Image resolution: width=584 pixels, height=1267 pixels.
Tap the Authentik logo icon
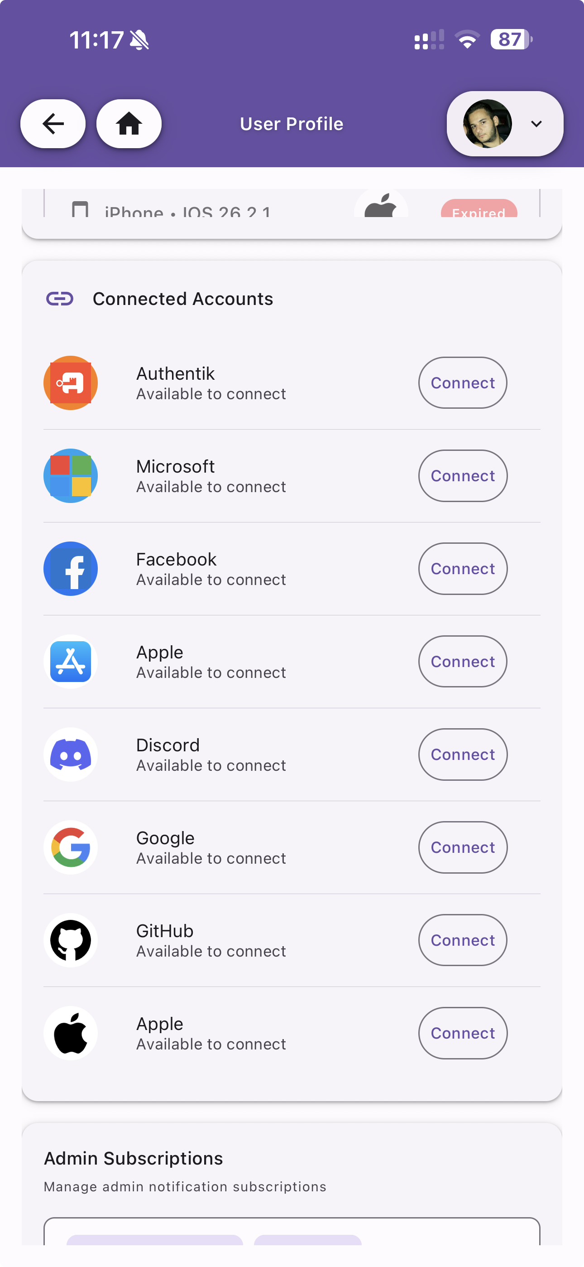pyautogui.click(x=71, y=382)
